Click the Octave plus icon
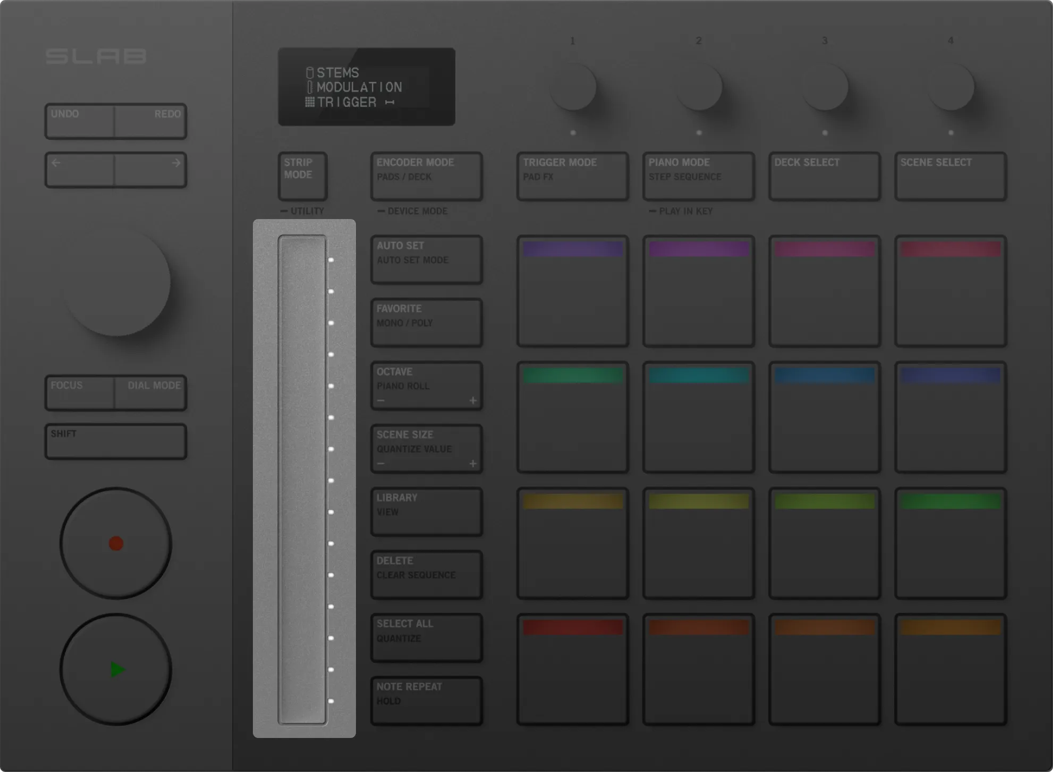1053x772 pixels. (473, 400)
